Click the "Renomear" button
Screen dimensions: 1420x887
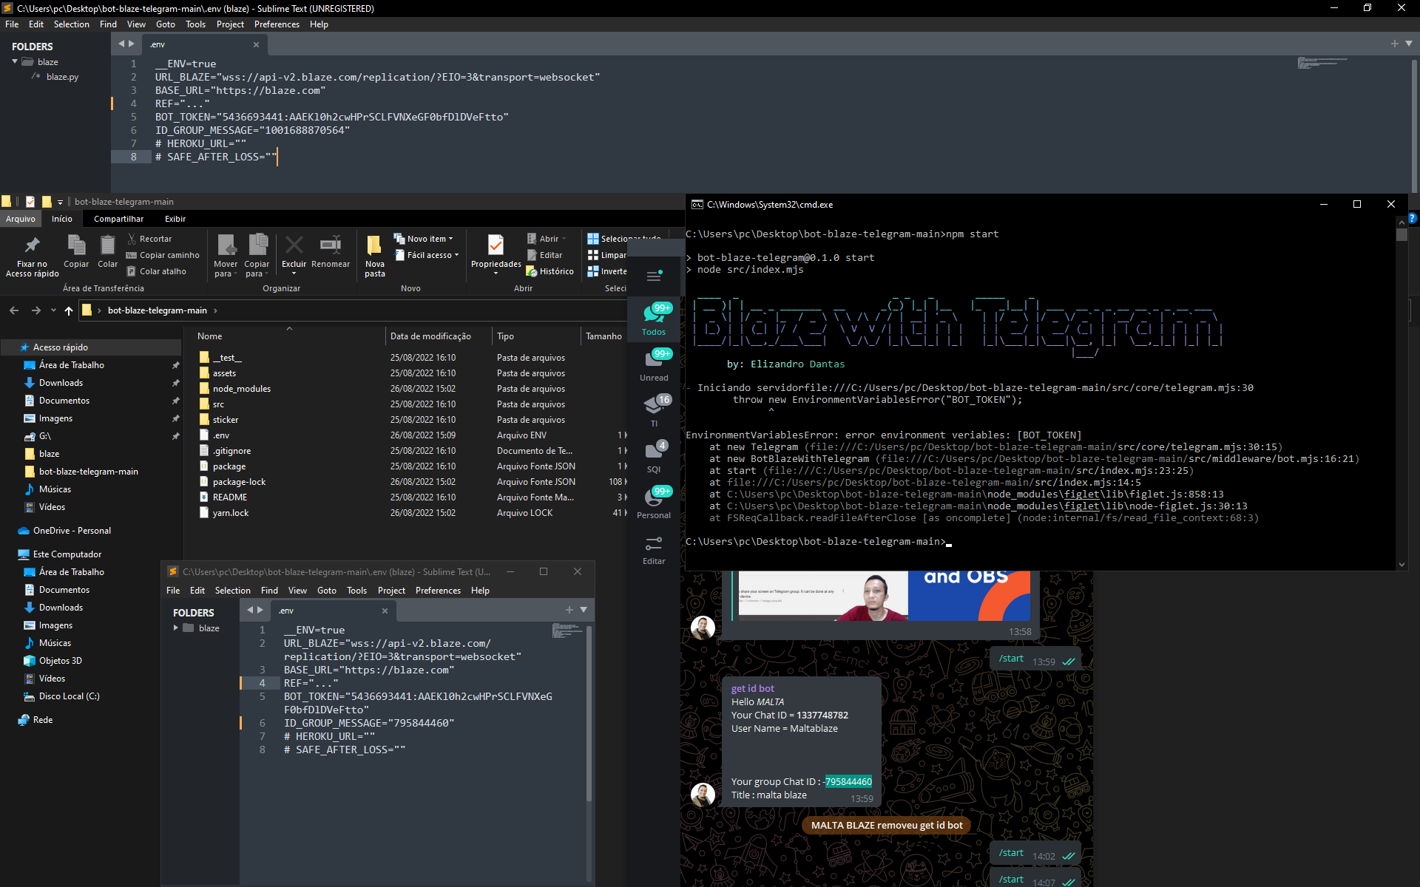(331, 250)
